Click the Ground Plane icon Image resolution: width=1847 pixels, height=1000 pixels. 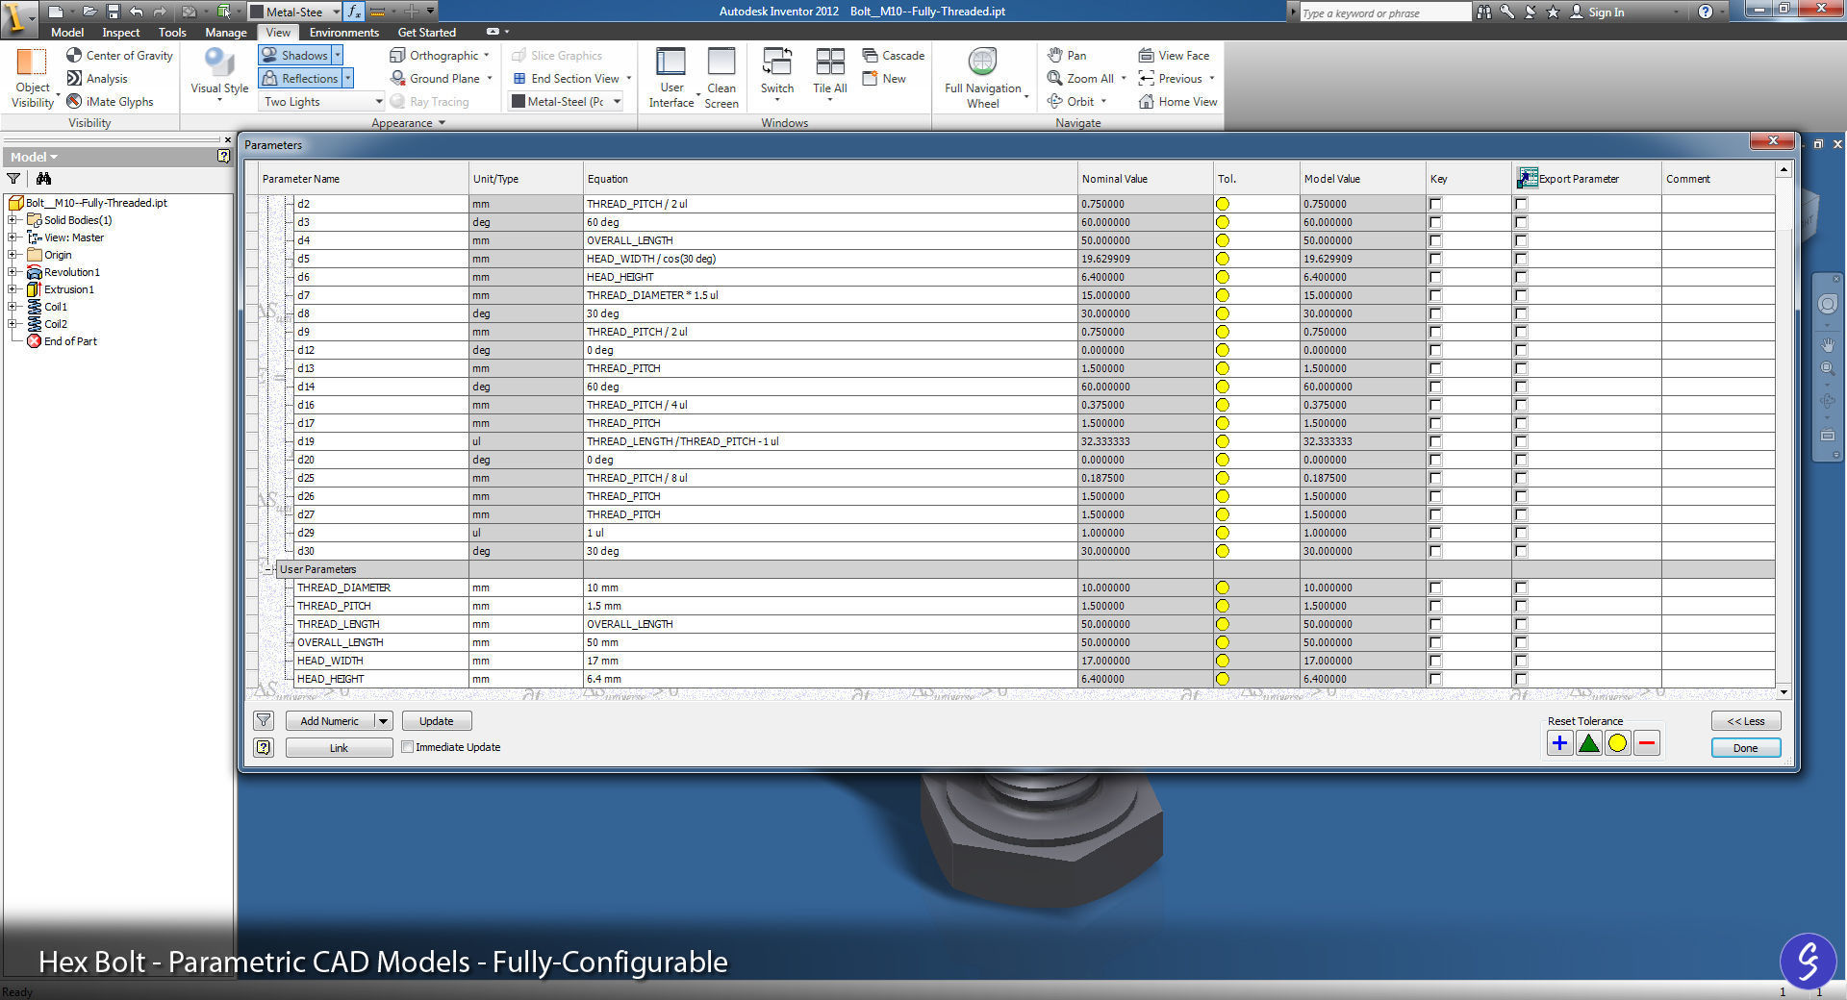click(x=397, y=78)
